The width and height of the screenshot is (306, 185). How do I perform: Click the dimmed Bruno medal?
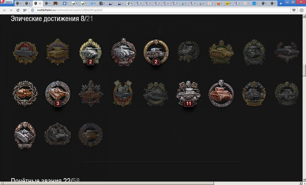tap(287, 93)
